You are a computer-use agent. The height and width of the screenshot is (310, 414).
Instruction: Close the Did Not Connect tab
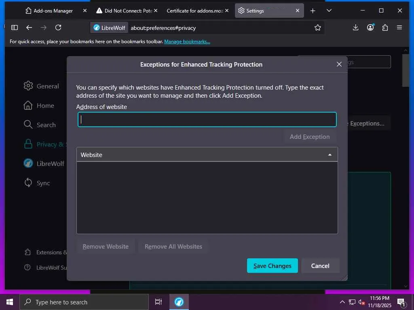click(156, 10)
